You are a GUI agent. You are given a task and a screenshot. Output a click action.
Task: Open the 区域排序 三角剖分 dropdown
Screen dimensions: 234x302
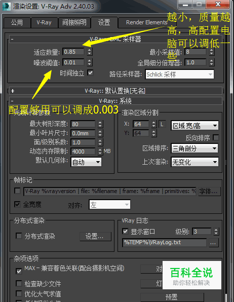(x=194, y=148)
